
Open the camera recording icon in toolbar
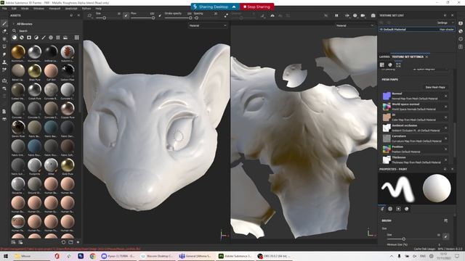363,15
